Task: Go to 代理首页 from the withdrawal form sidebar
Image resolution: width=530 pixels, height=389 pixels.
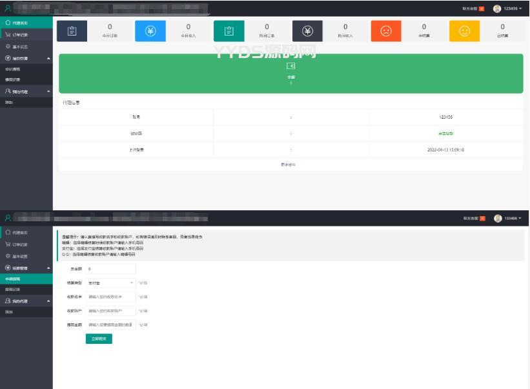Action: pyautogui.click(x=20, y=232)
